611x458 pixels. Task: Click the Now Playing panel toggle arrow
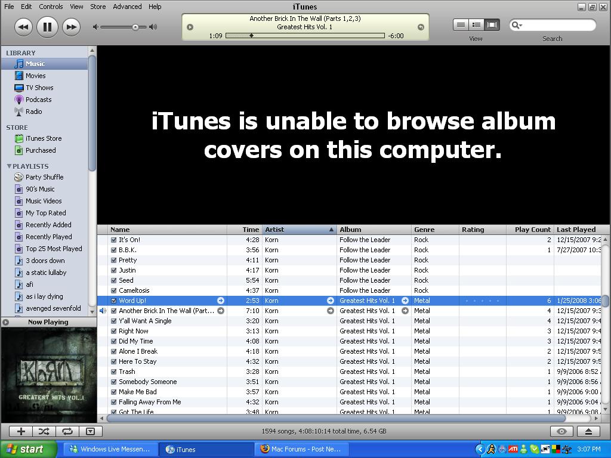tap(6, 322)
